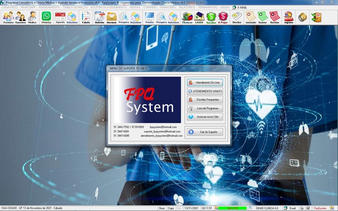Open the Atestado document icon

pos(251,17)
